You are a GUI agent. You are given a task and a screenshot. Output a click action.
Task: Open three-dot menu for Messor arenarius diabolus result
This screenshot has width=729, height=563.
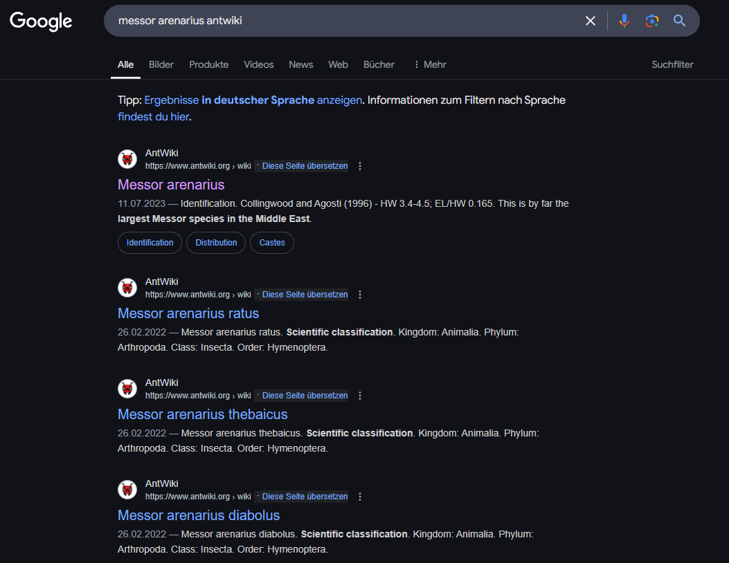360,497
